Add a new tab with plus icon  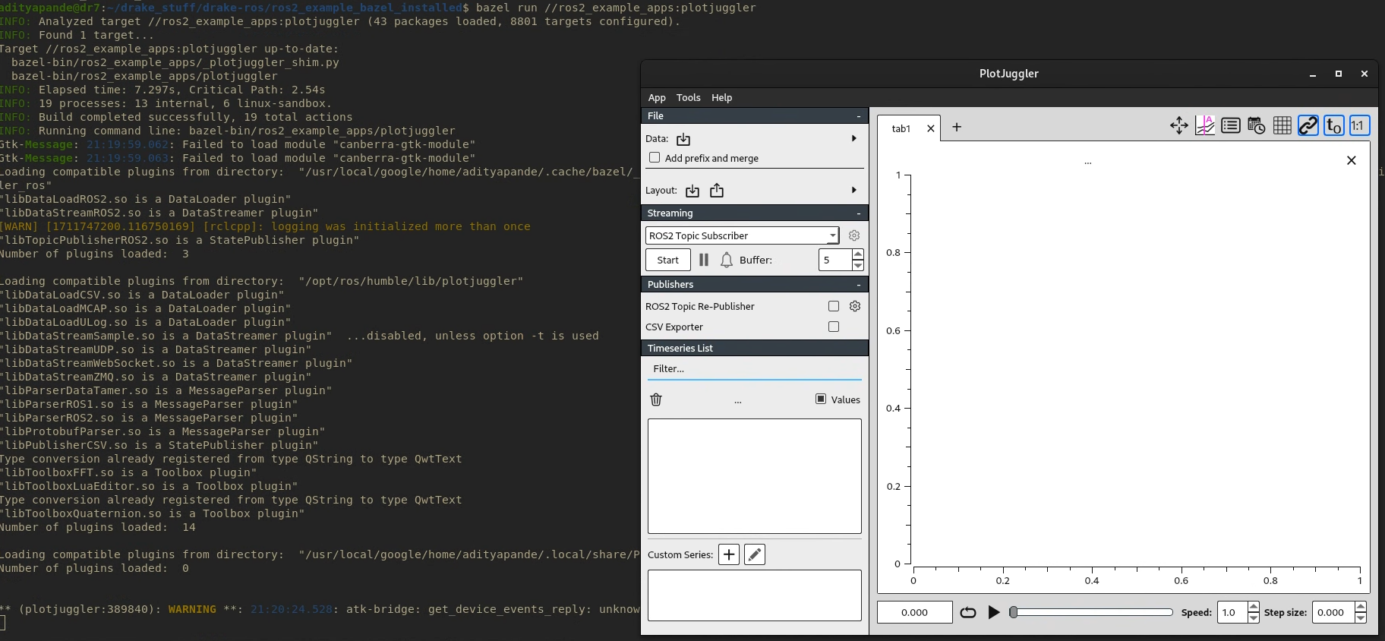pos(957,128)
